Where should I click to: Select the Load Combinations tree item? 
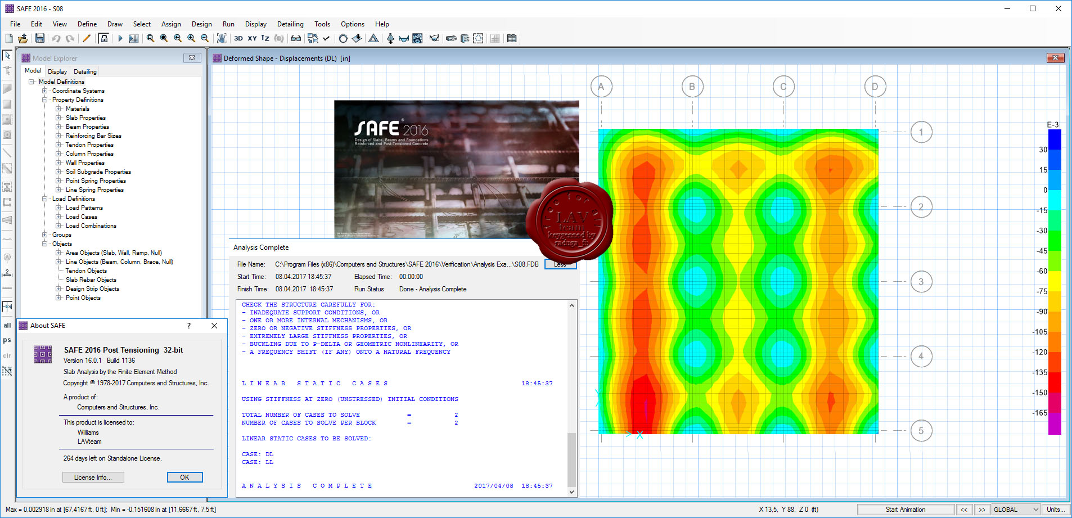91,226
